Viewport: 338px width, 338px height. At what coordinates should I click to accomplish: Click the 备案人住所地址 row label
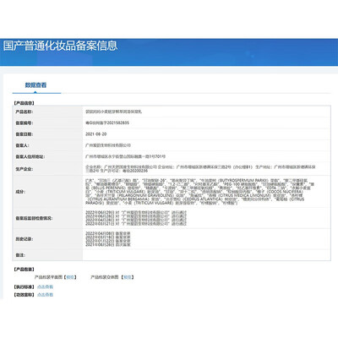[x=30, y=156]
